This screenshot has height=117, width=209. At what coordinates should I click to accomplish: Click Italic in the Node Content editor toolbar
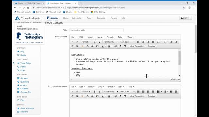click(99, 42)
